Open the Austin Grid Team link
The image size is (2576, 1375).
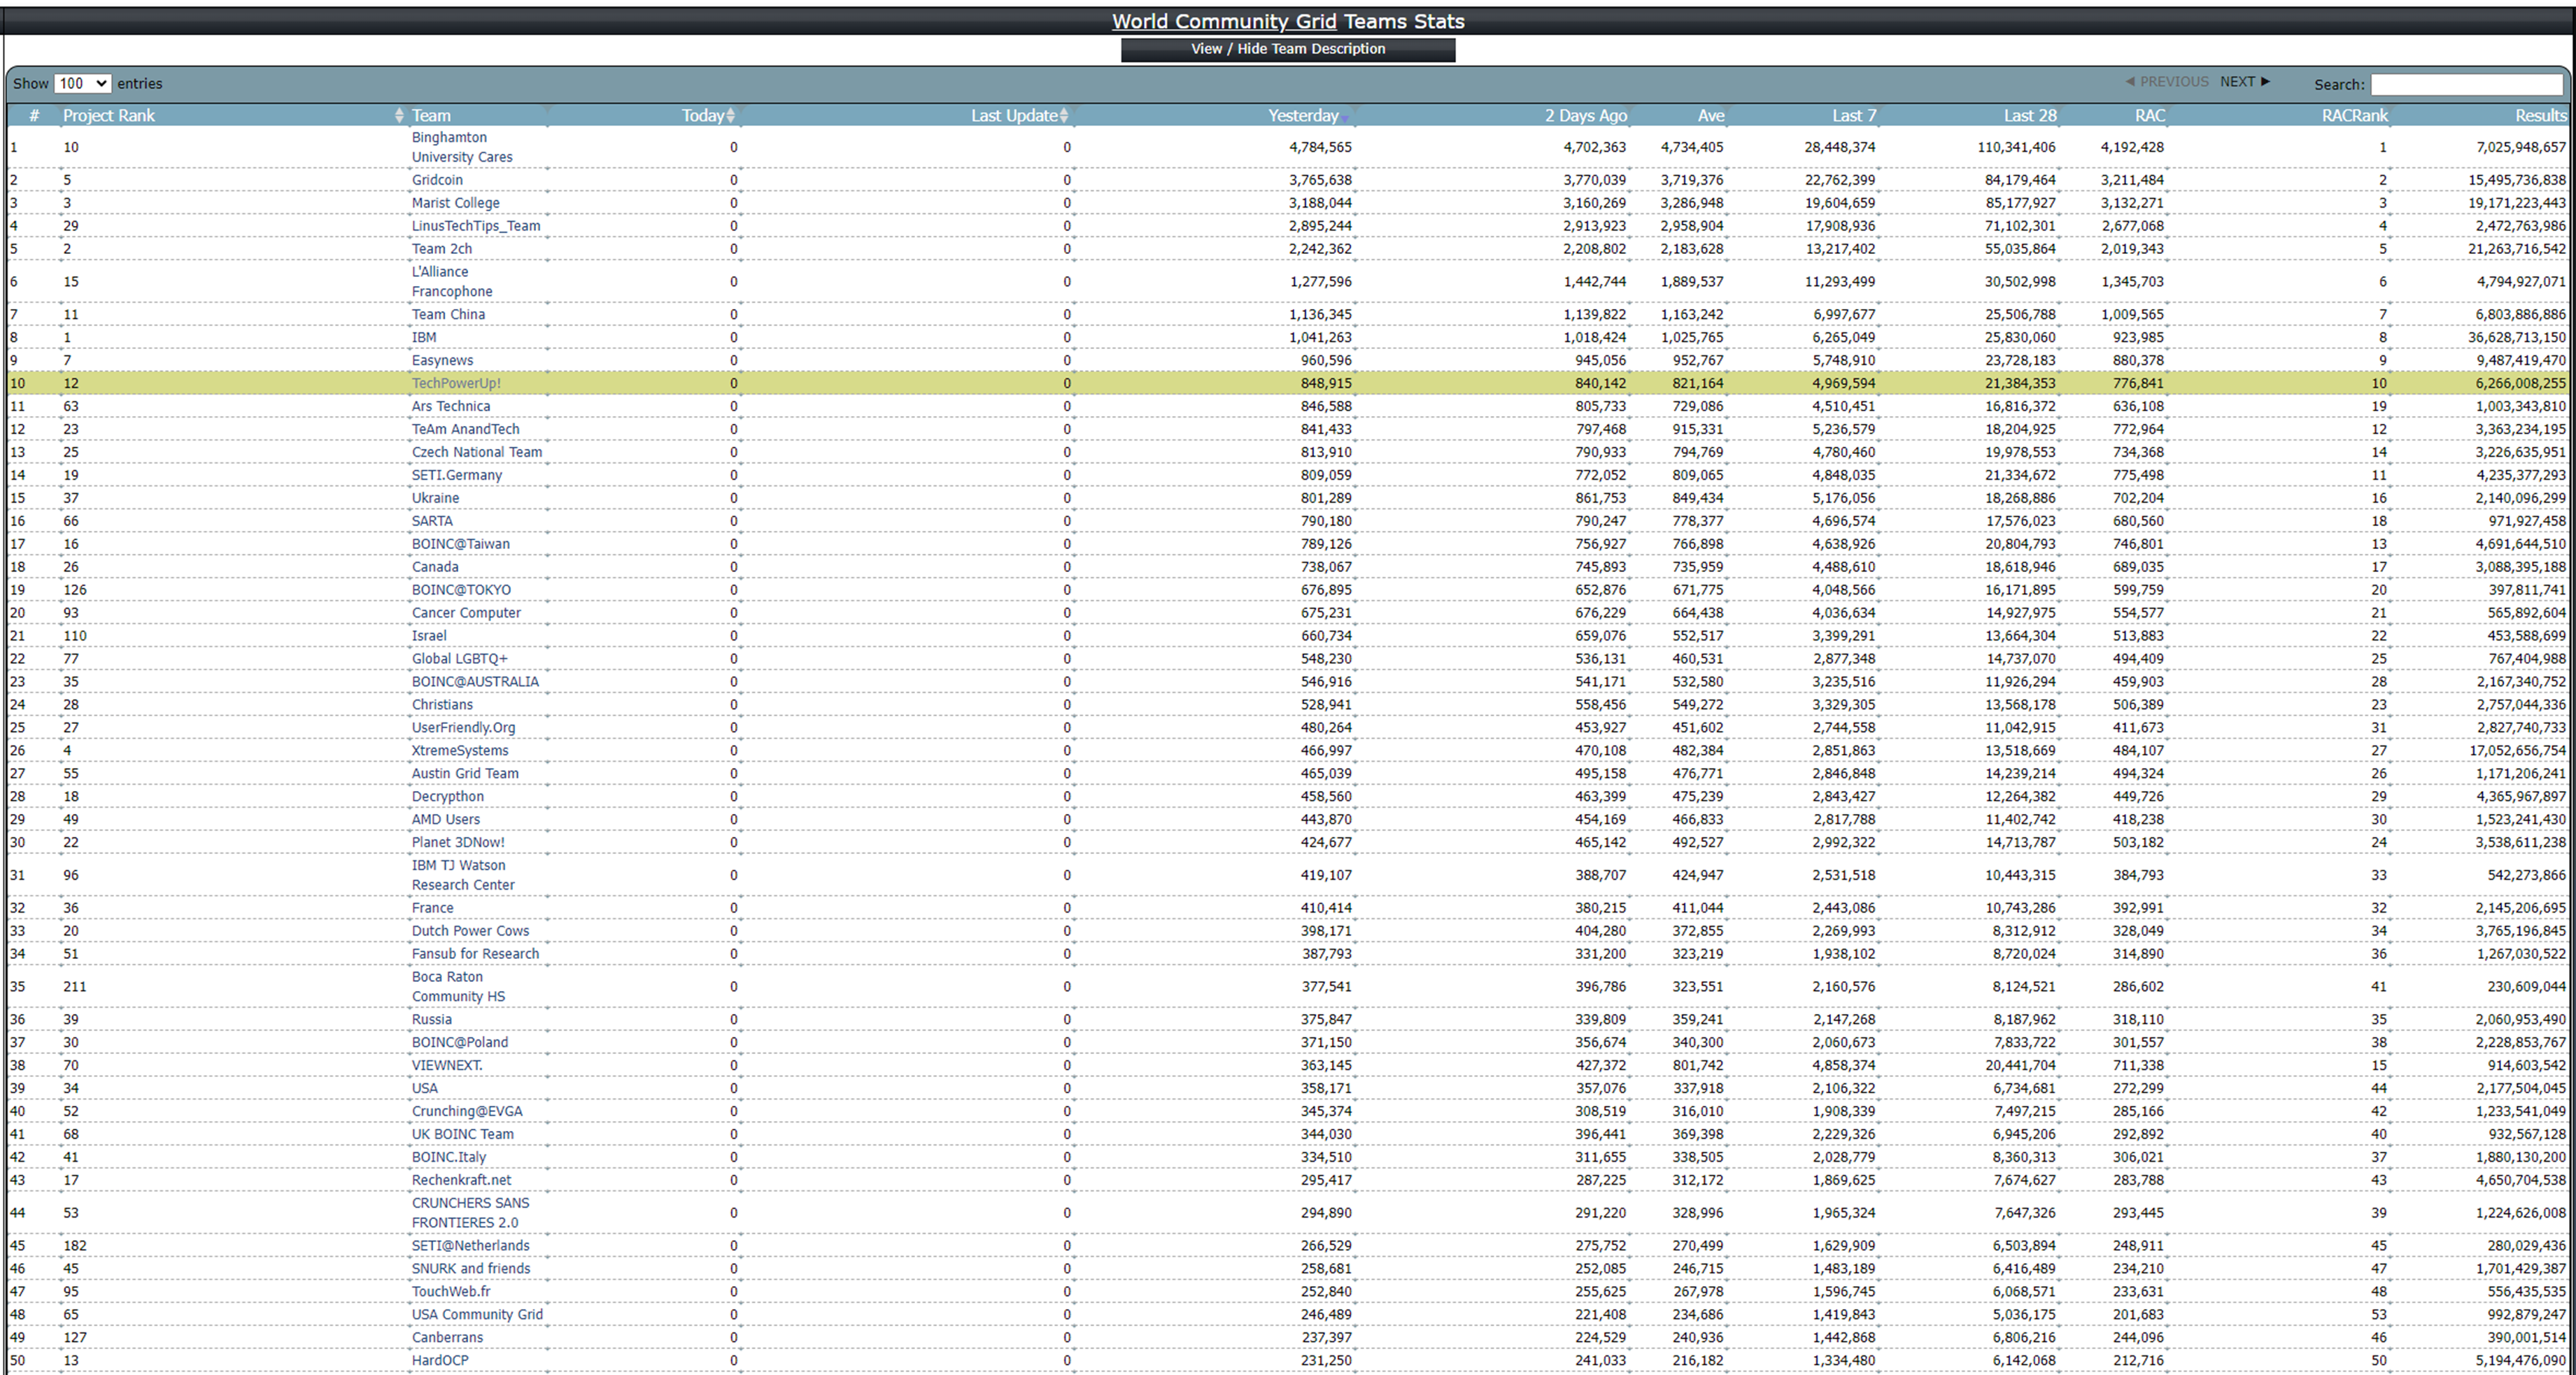pos(465,774)
